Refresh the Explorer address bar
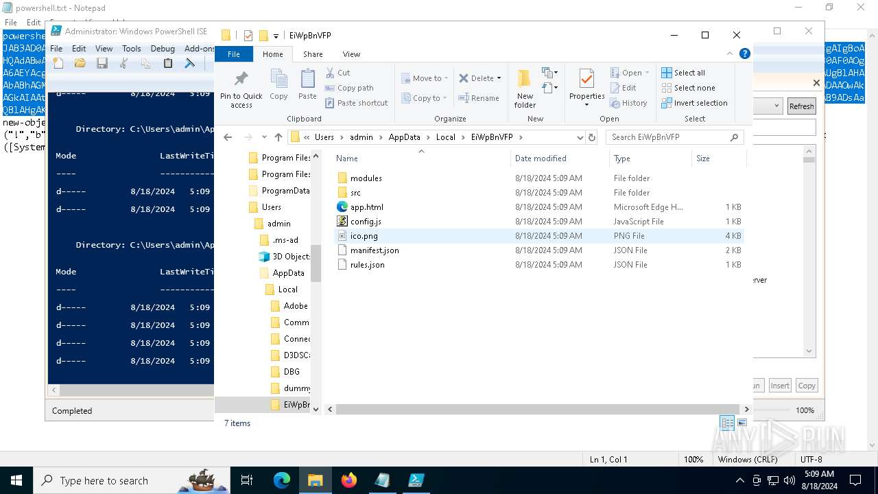 (x=592, y=137)
